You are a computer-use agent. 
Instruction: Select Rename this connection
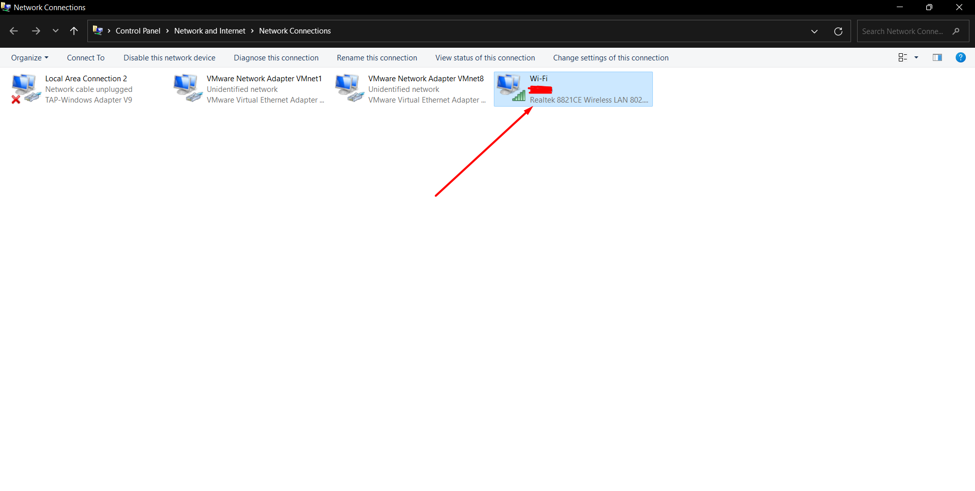pyautogui.click(x=377, y=58)
